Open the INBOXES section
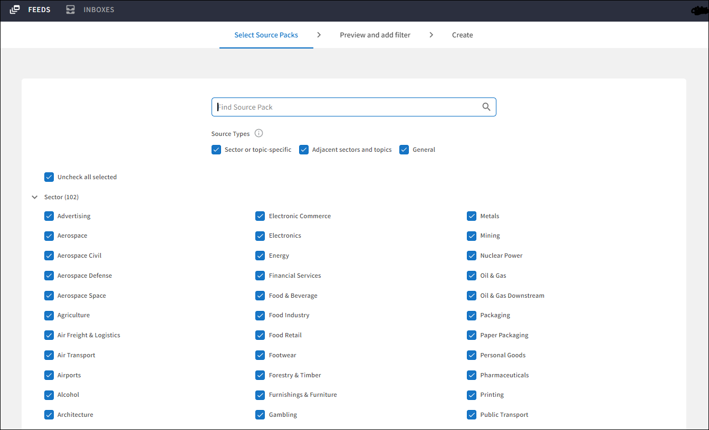The height and width of the screenshot is (430, 709). [x=99, y=9]
